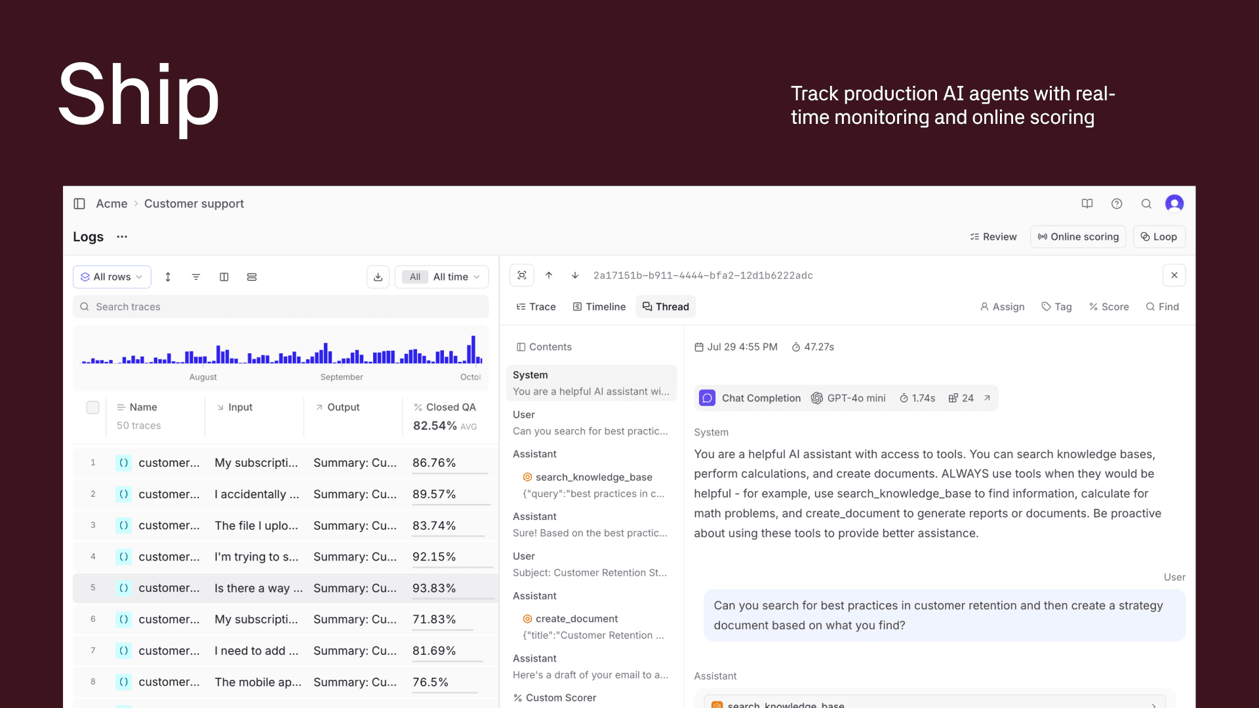Open the documentation book icon
Viewport: 1259px width, 708px height.
coord(1087,204)
